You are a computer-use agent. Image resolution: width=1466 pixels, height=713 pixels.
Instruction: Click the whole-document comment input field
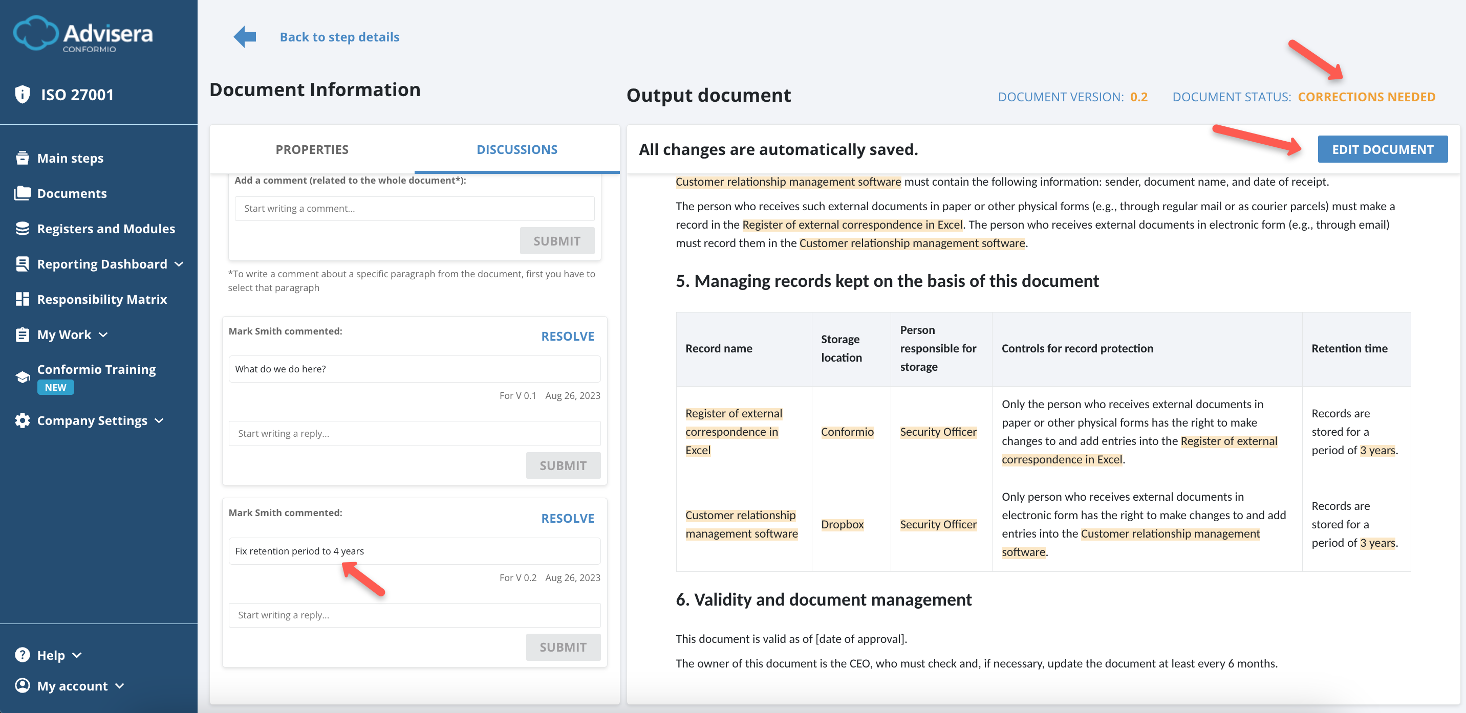pyautogui.click(x=414, y=208)
